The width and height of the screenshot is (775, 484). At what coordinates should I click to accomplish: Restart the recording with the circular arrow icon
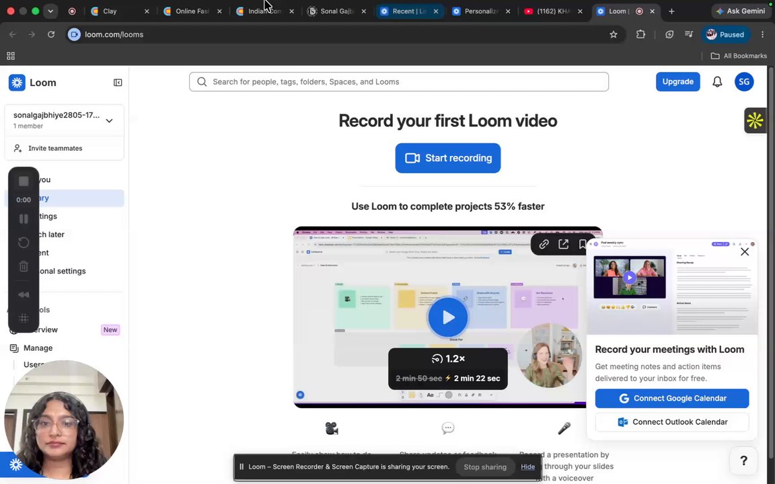[24, 243]
